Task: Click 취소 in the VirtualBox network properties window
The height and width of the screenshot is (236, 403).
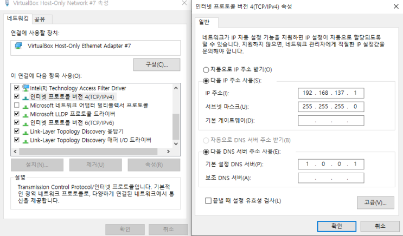Action: pyautogui.click(x=168, y=230)
